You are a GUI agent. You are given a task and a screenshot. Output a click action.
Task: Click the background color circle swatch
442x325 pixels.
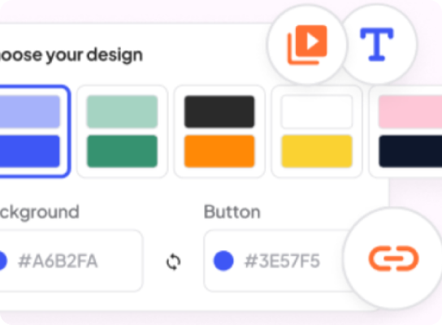click(x=2, y=261)
